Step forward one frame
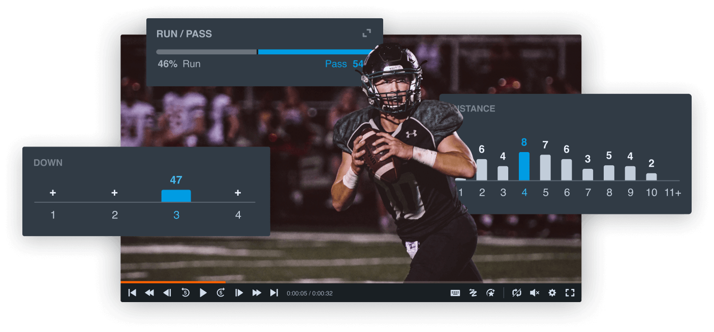Image resolution: width=714 pixels, height=332 pixels. (x=239, y=293)
